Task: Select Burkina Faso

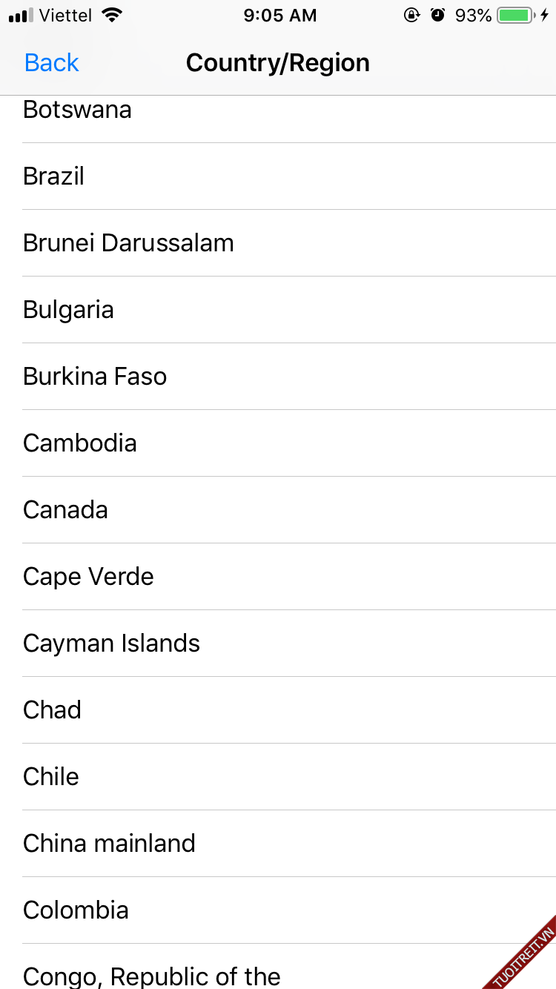Action: pyautogui.click(x=95, y=377)
